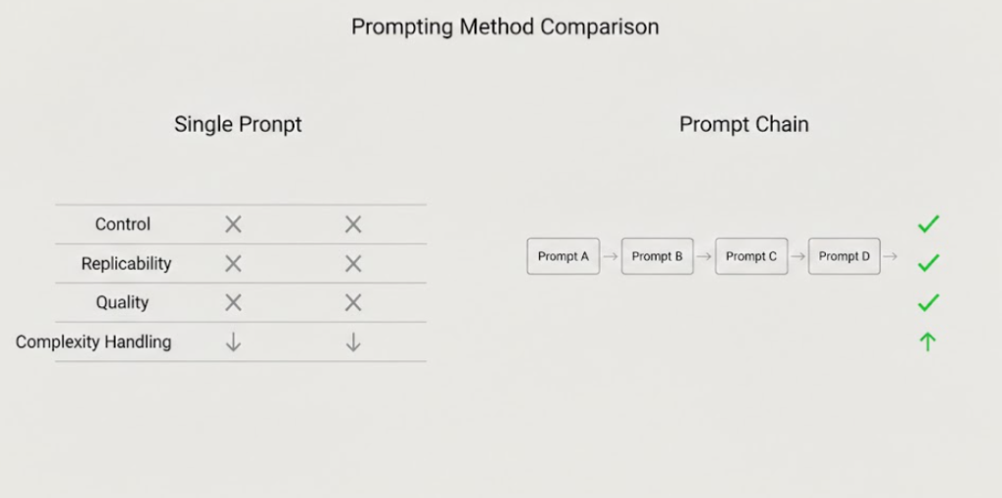Screen dimensions: 1002x498
Task: Click the Complexity Handling label
Action: [94, 341]
